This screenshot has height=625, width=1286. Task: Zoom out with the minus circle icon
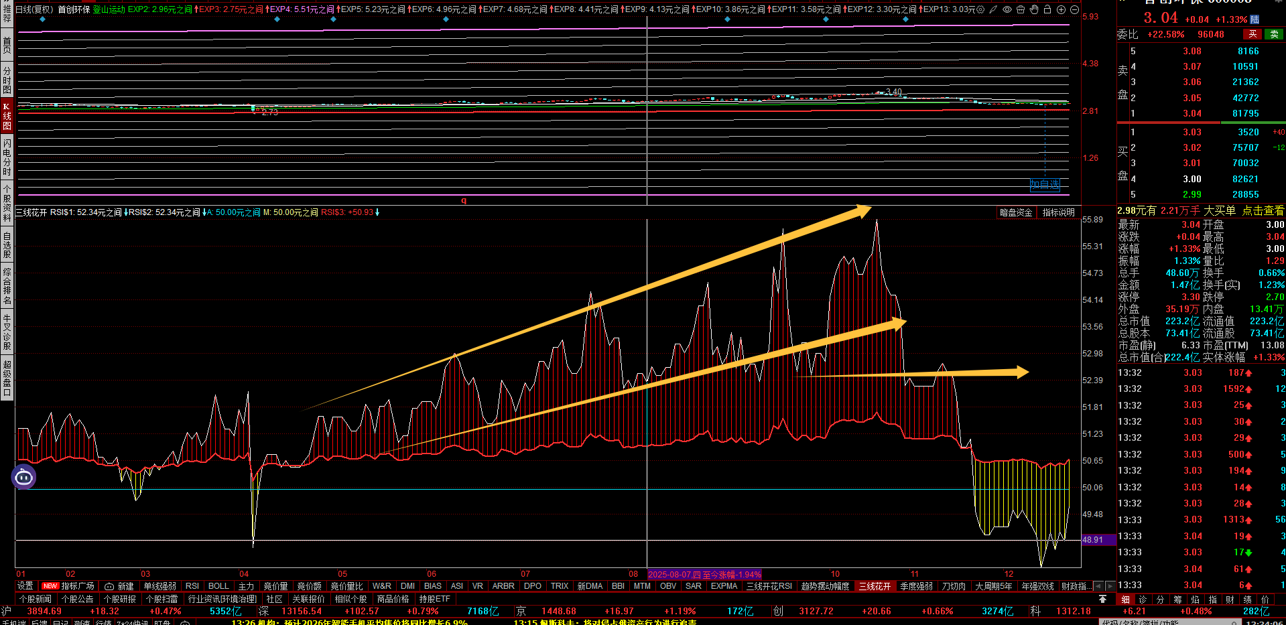coord(1074,9)
